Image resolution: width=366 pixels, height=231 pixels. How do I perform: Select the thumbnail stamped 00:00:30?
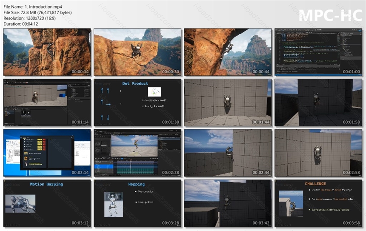137,52
